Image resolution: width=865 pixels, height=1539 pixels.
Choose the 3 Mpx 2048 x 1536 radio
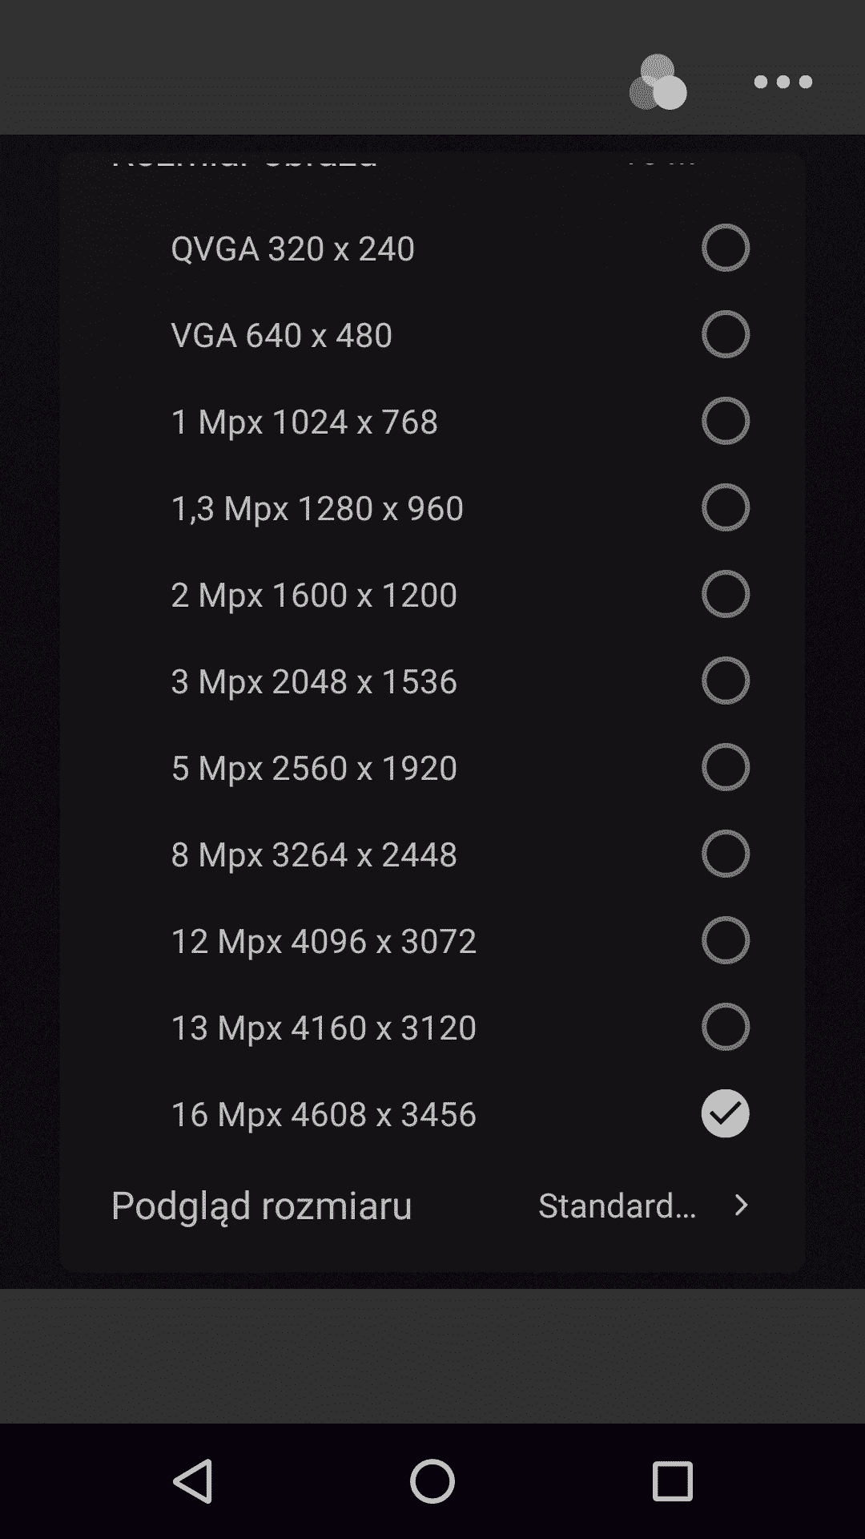726,681
